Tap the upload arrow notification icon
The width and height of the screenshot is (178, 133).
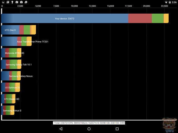(12, 2)
